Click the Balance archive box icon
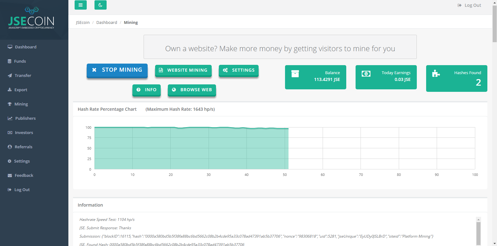Screen dimensions: 497x246 click(x=295, y=74)
